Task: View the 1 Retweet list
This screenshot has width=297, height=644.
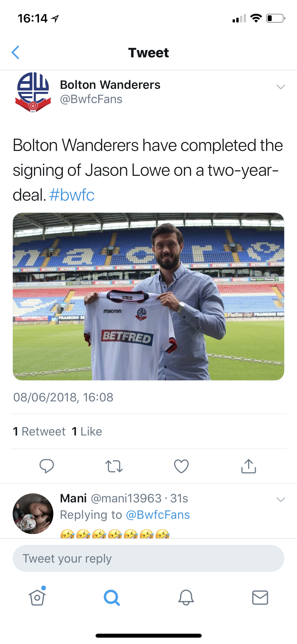Action: click(39, 431)
